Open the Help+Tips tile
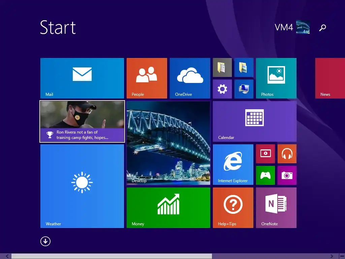The height and width of the screenshot is (259, 345). (x=233, y=208)
